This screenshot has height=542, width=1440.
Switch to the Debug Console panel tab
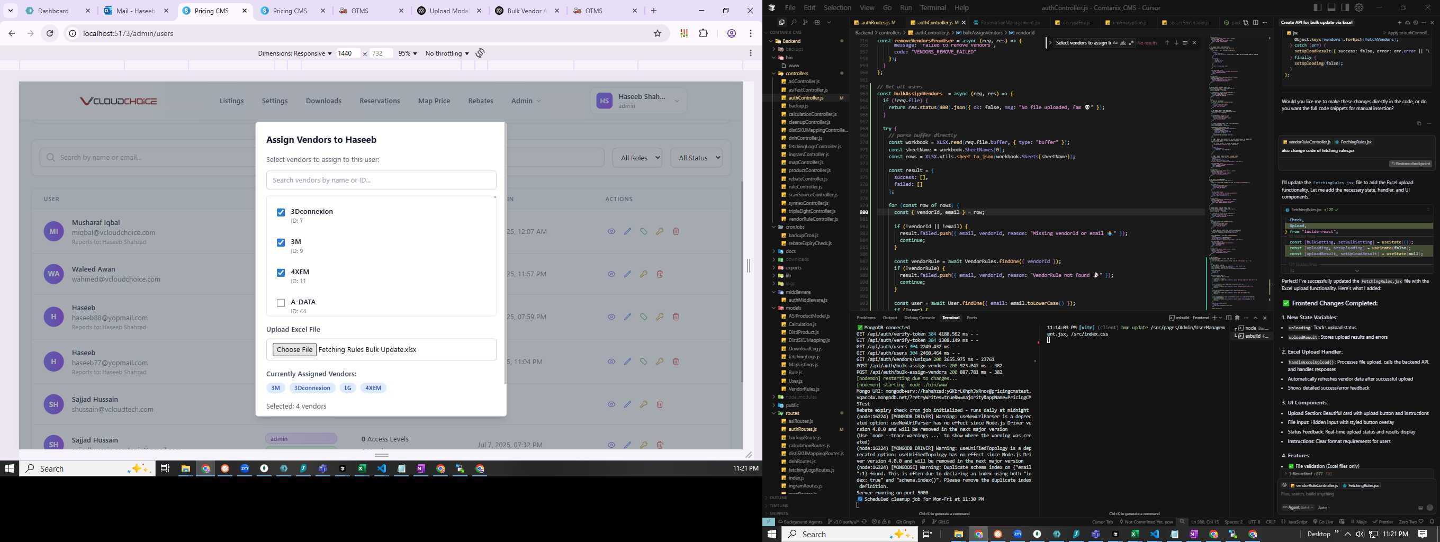(920, 318)
